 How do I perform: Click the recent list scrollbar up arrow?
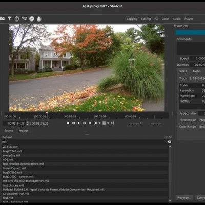pyautogui.click(x=170, y=147)
